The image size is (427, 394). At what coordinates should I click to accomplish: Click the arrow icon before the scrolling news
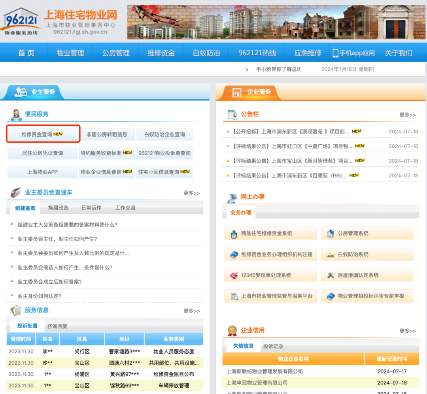click(247, 70)
